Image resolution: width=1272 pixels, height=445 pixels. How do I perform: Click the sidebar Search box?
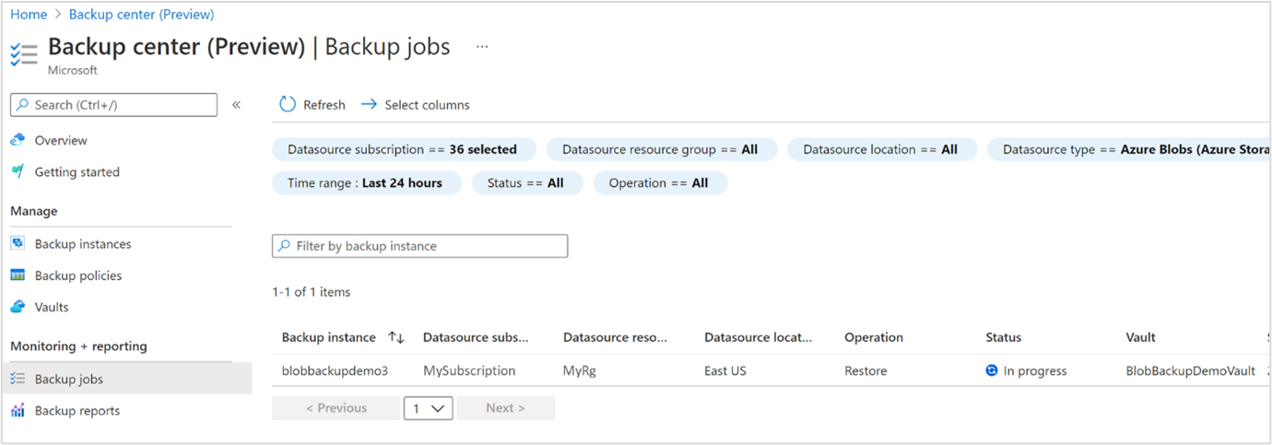pos(113,105)
